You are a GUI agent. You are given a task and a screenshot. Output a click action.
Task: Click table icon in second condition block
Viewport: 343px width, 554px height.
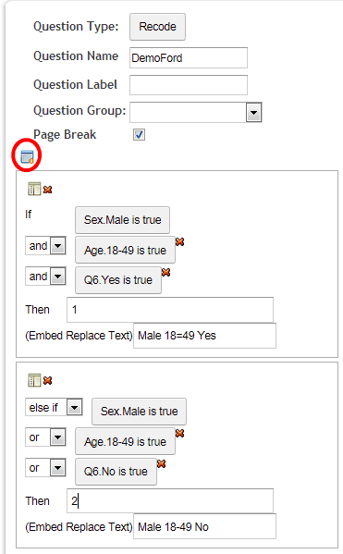[x=34, y=380]
